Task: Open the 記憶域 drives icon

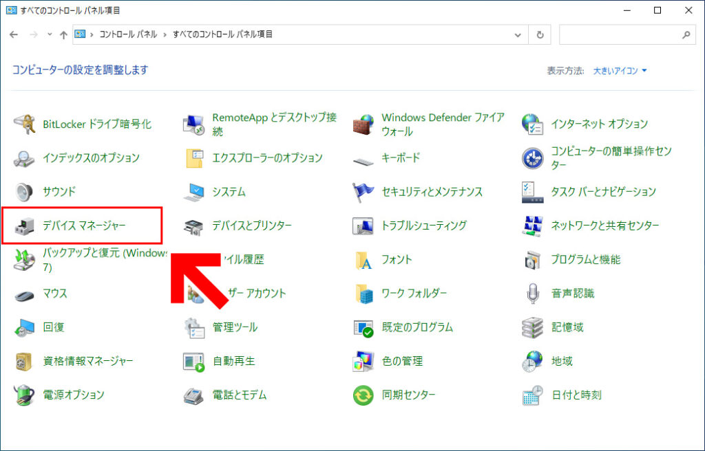Action: click(x=533, y=328)
